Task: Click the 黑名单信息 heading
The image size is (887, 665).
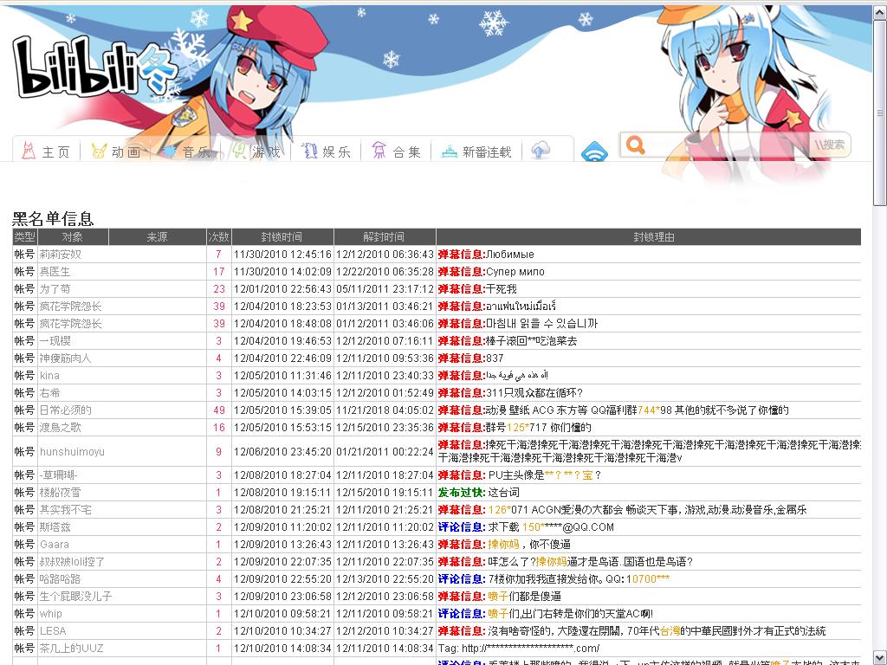Action: click(53, 218)
